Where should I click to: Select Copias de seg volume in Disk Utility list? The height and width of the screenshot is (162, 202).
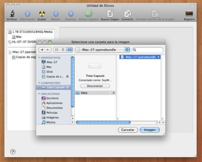(24, 57)
